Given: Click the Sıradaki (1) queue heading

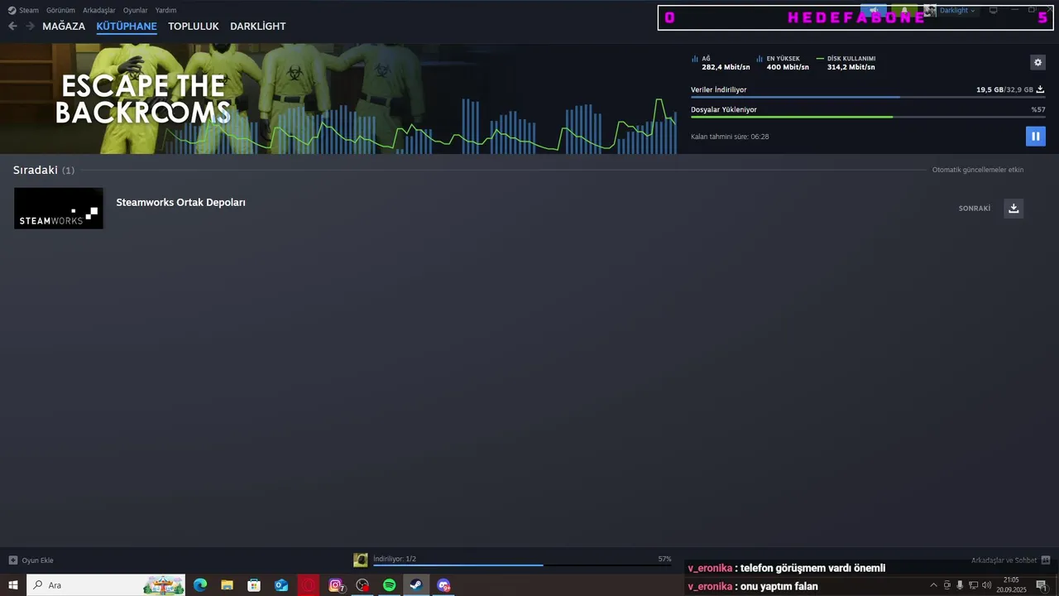Looking at the screenshot, I should (x=44, y=170).
